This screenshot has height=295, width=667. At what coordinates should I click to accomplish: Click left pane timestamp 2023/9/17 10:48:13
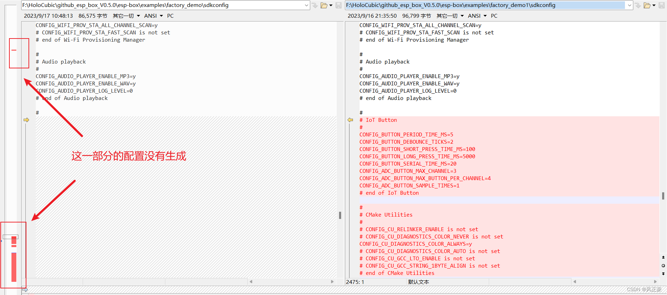coord(48,16)
